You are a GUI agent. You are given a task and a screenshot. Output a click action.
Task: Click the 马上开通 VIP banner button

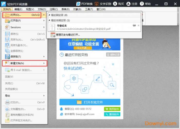83,48
